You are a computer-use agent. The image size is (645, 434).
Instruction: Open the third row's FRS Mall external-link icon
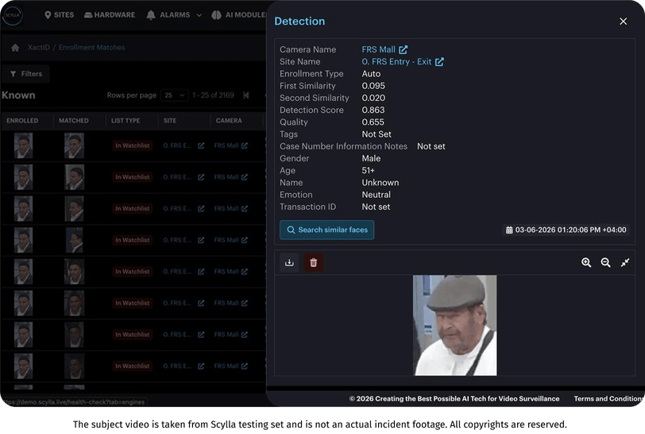coord(245,208)
